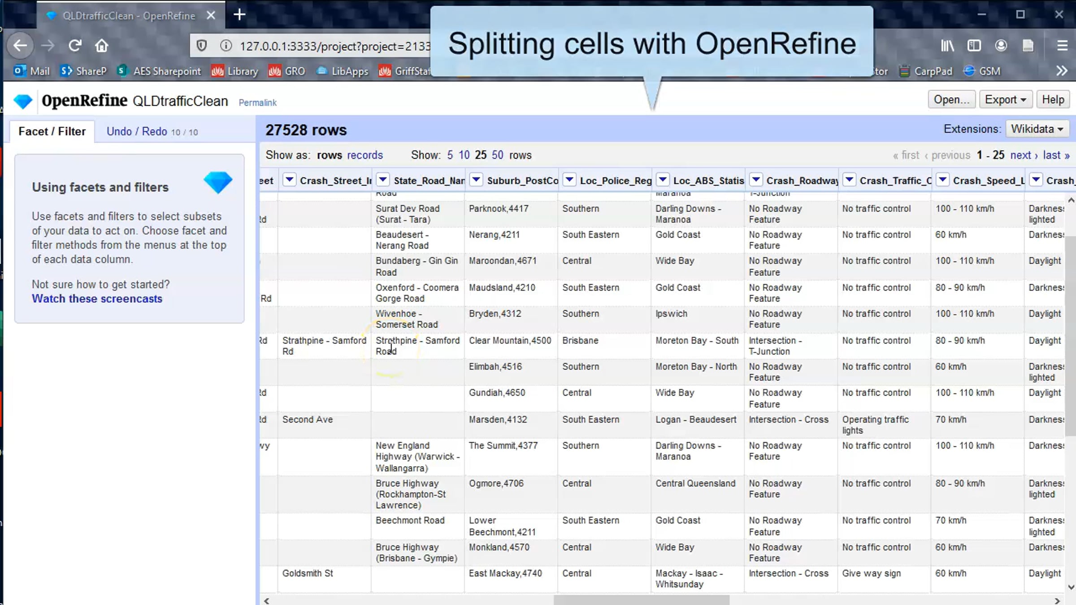The image size is (1076, 605).
Task: Open the Library bookmark
Action: click(x=235, y=71)
